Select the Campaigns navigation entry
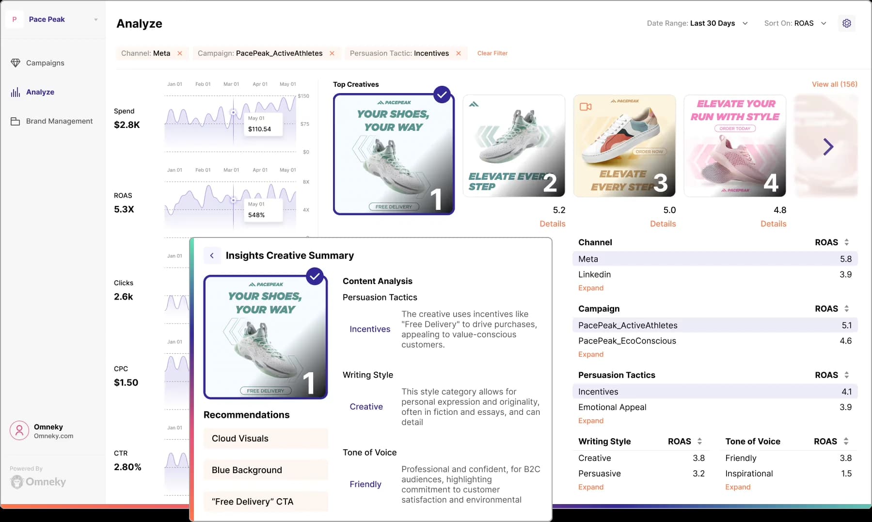The height and width of the screenshot is (522, 872). pyautogui.click(x=45, y=63)
